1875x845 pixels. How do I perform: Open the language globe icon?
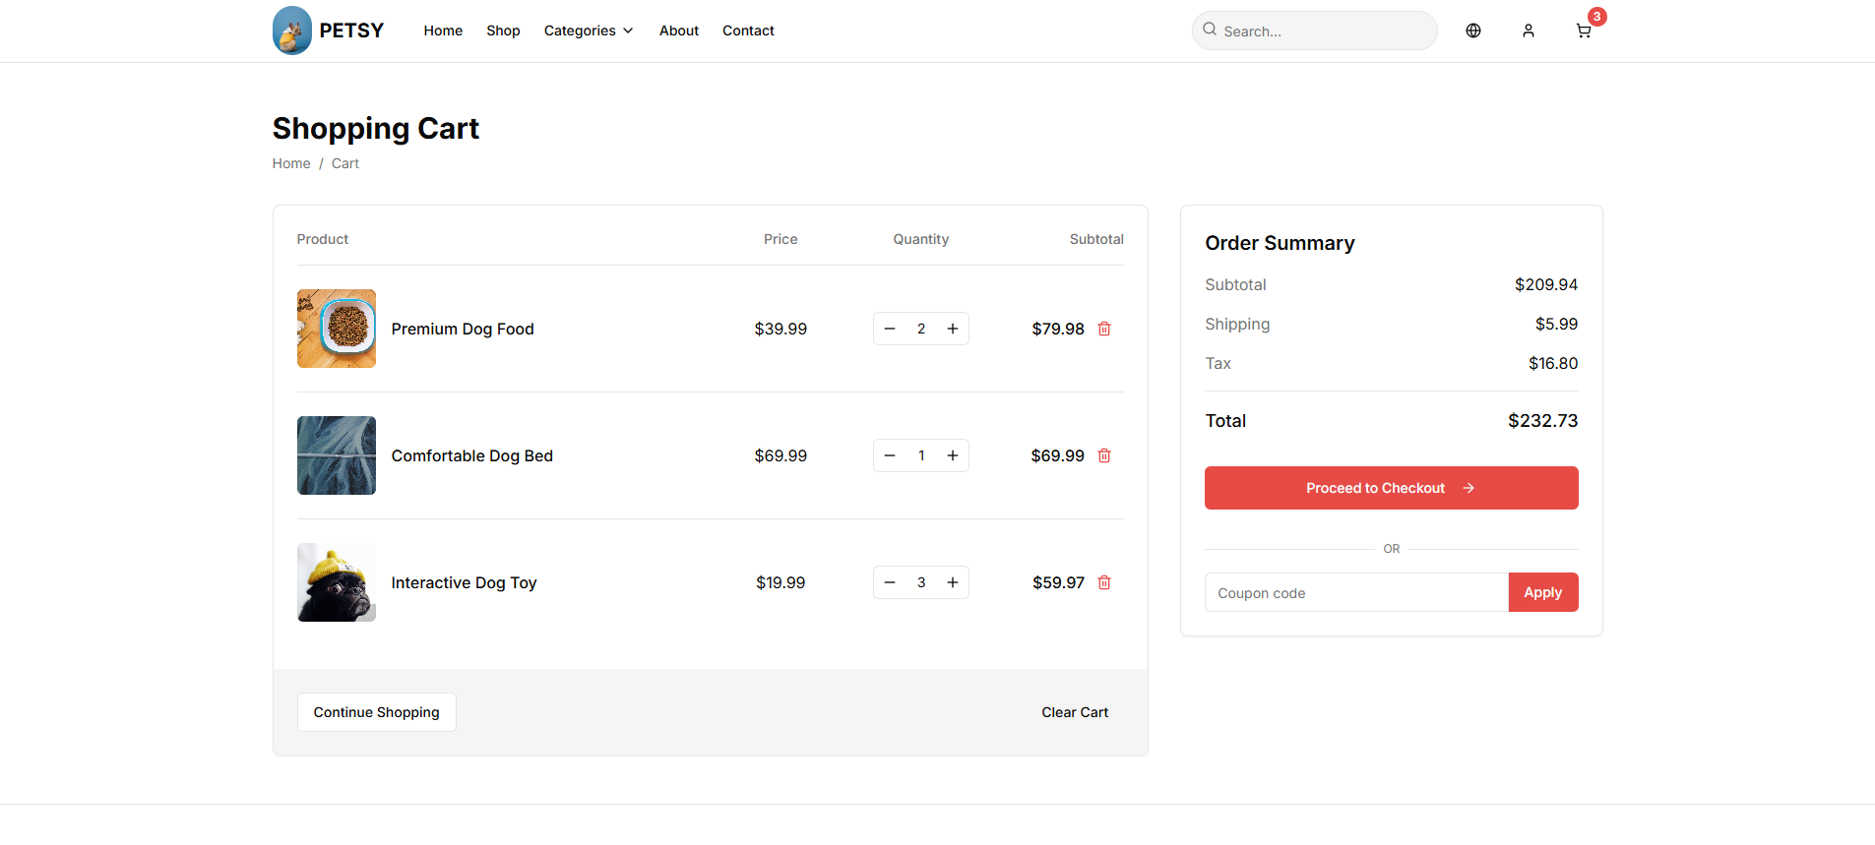1472,31
